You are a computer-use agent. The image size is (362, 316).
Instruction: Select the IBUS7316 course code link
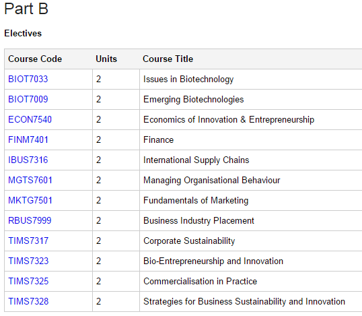(x=28, y=160)
